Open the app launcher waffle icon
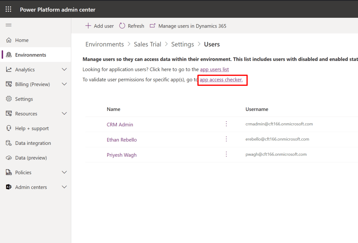Viewport: 358px width, 243px height. 8,9
